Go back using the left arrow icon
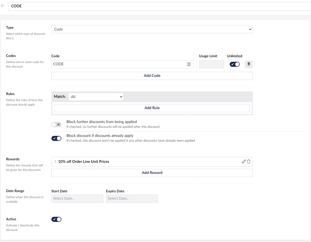 (3, 6)
